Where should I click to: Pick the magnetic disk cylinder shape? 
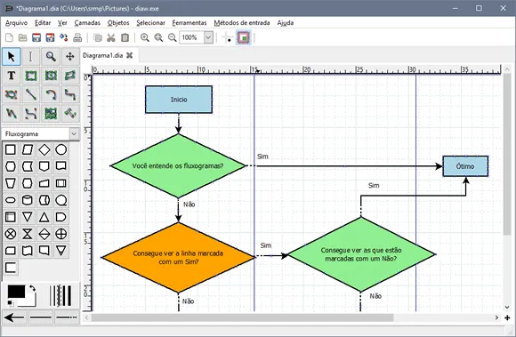coord(28,200)
